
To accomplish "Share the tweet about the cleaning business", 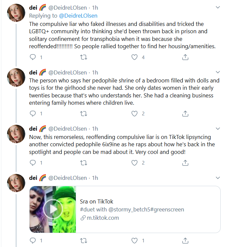I will click(185, 113).
